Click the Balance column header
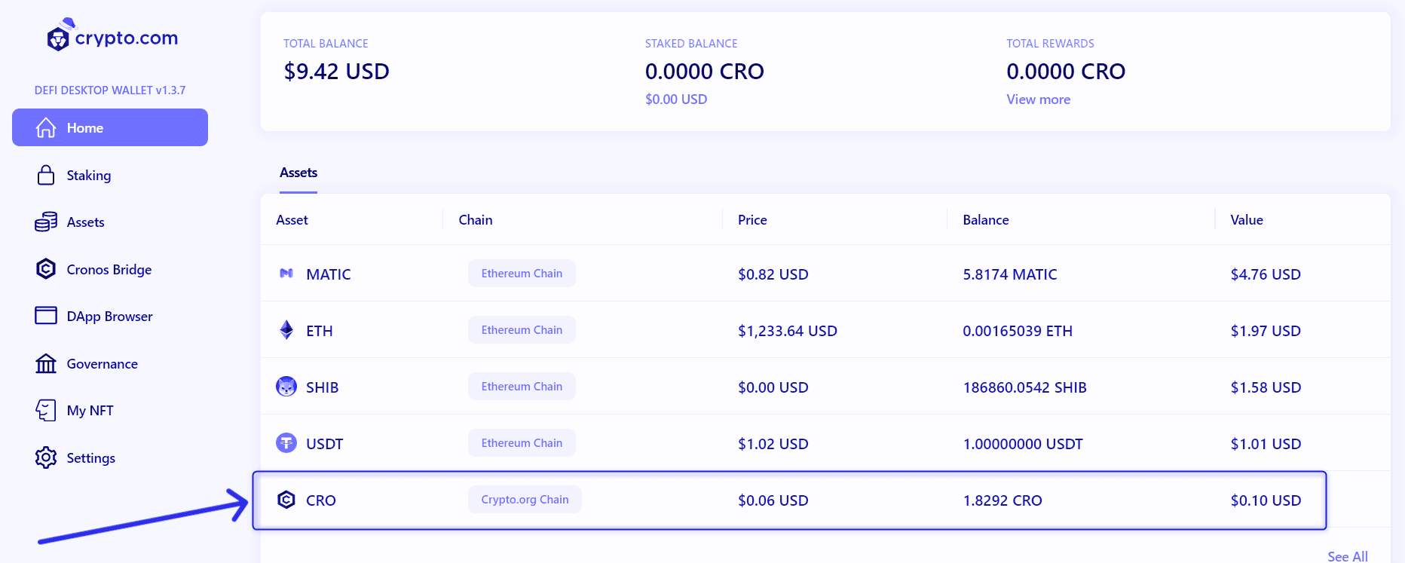The height and width of the screenshot is (563, 1405). [985, 220]
